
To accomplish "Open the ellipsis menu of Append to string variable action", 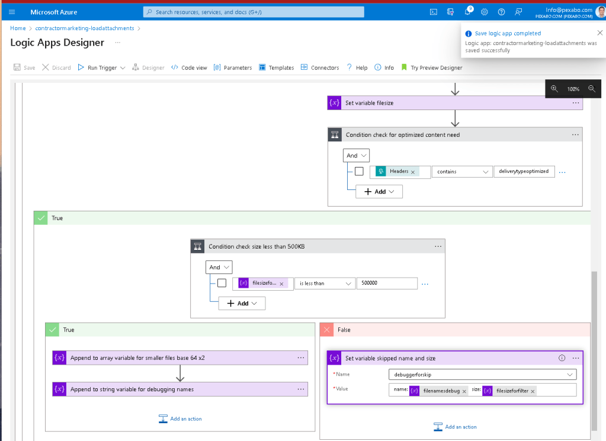I will pos(301,390).
